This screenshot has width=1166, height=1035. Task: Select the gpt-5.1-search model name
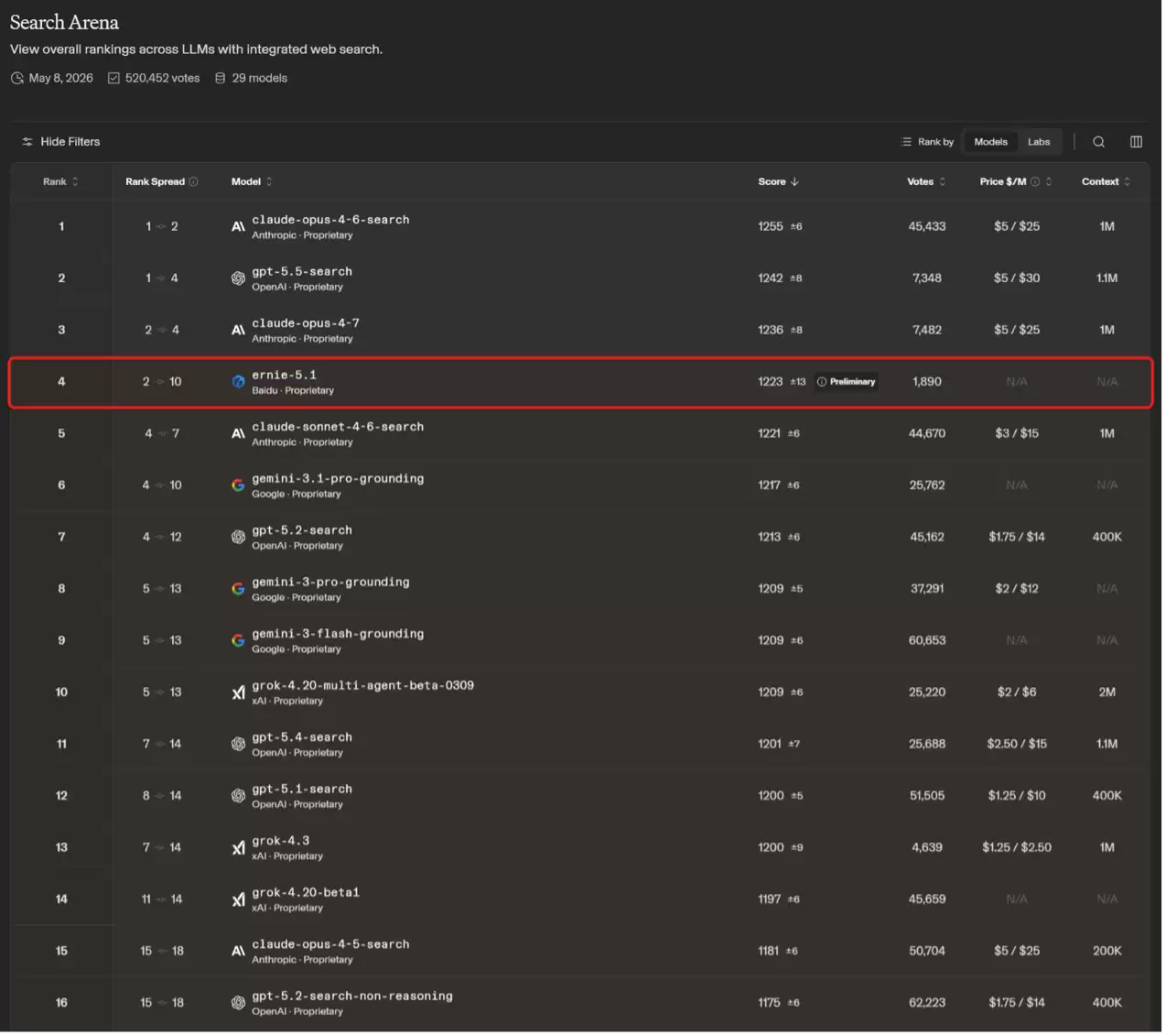click(303, 790)
